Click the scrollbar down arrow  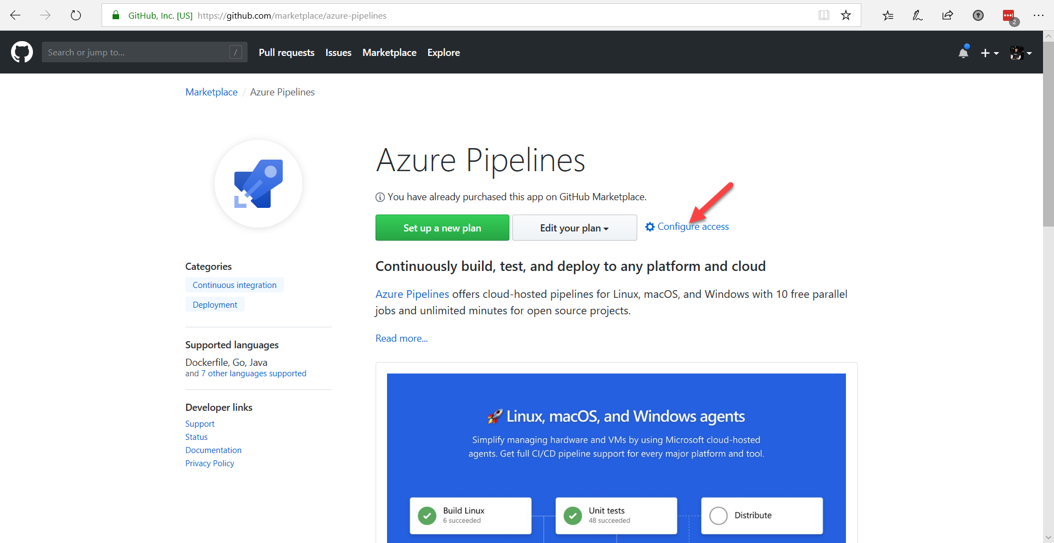point(1049,538)
